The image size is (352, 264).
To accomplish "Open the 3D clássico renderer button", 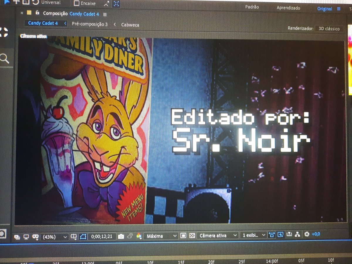I will coord(329,29).
